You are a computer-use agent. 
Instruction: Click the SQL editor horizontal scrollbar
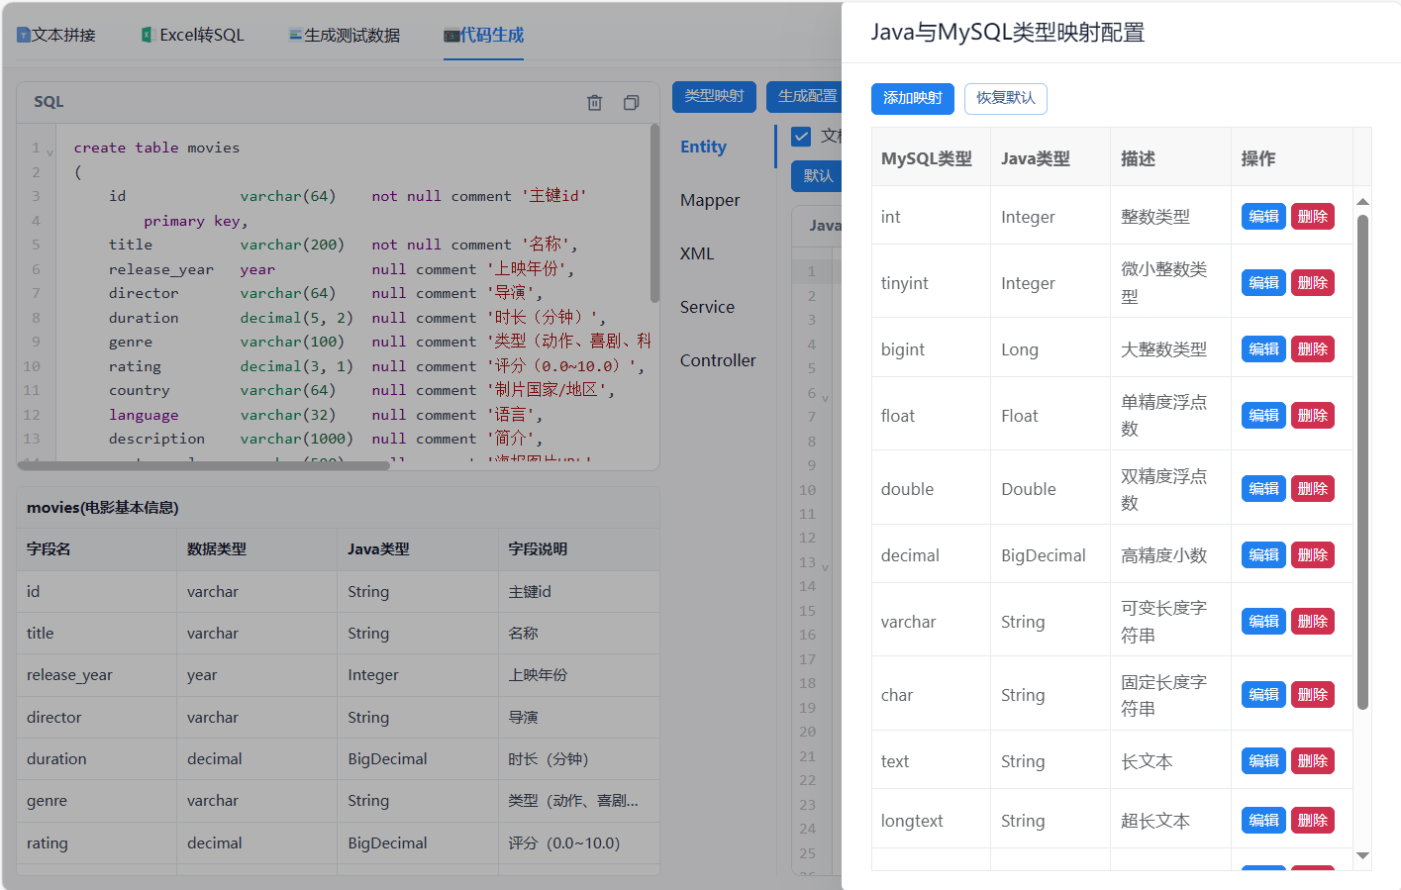[204, 465]
